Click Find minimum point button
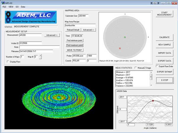This screenshot has height=133, width=178. [74, 40]
